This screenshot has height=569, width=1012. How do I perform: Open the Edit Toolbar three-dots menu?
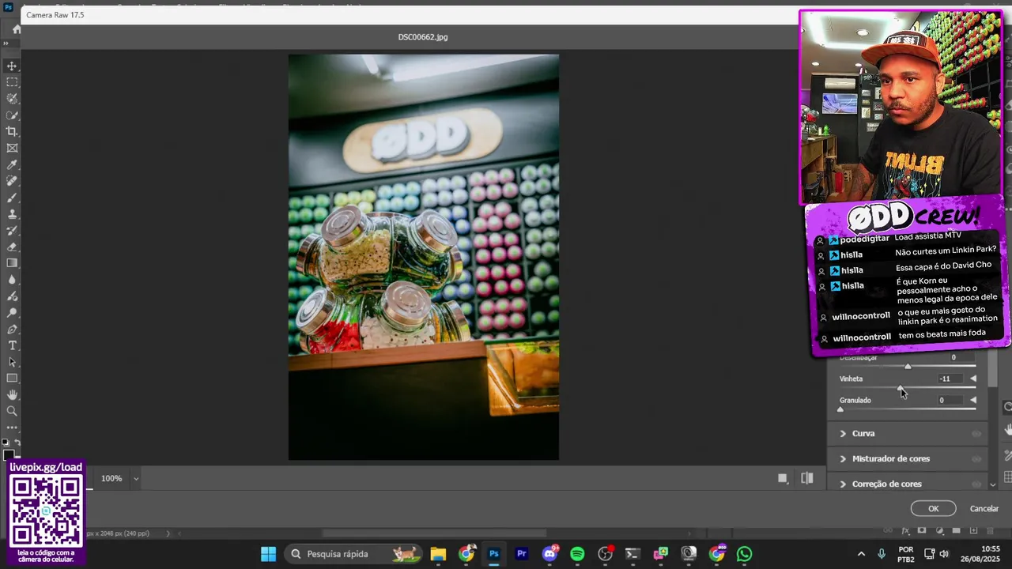[12, 428]
